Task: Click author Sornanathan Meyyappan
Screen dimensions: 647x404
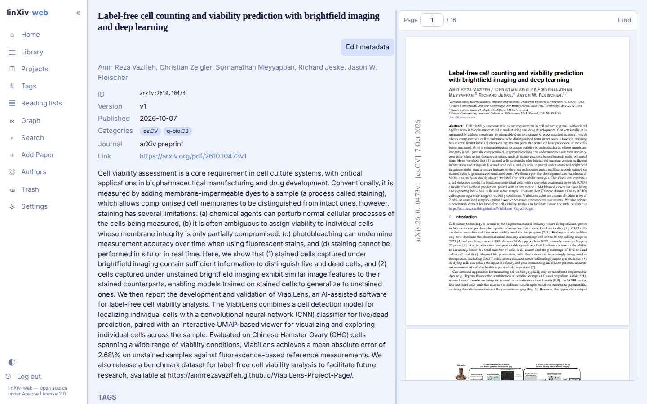Action: pos(255,67)
